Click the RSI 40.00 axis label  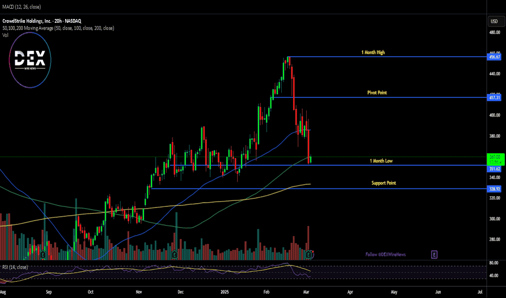tap(494, 276)
